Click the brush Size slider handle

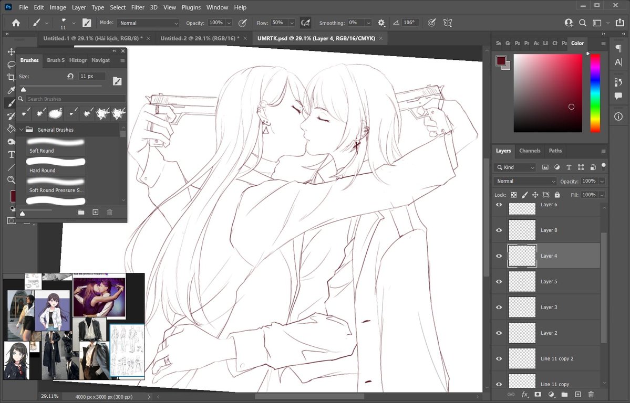tap(23, 89)
